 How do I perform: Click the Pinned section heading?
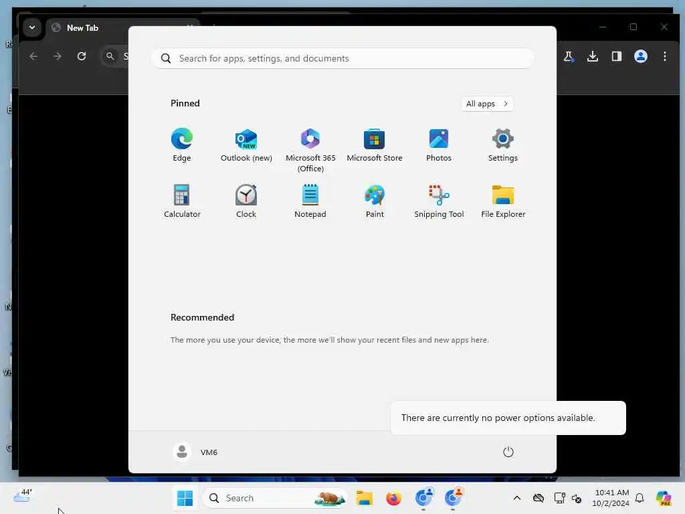click(185, 103)
